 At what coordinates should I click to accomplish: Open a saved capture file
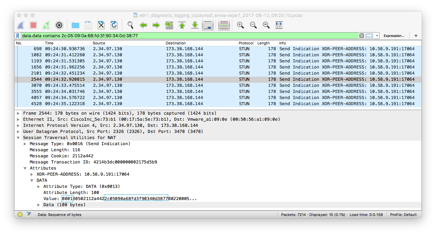75,25
